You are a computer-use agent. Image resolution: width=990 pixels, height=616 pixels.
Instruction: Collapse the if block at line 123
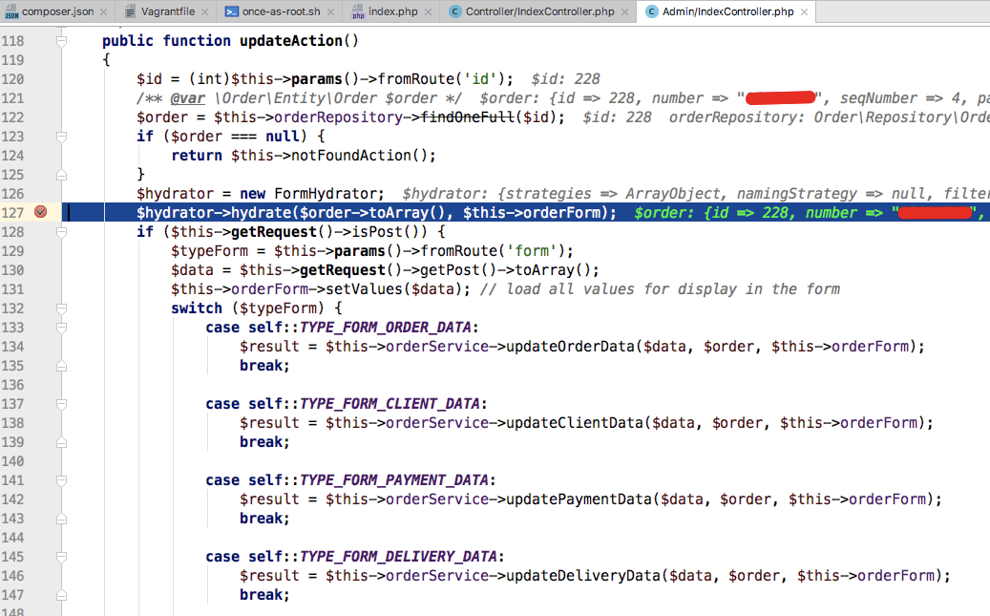(61, 137)
